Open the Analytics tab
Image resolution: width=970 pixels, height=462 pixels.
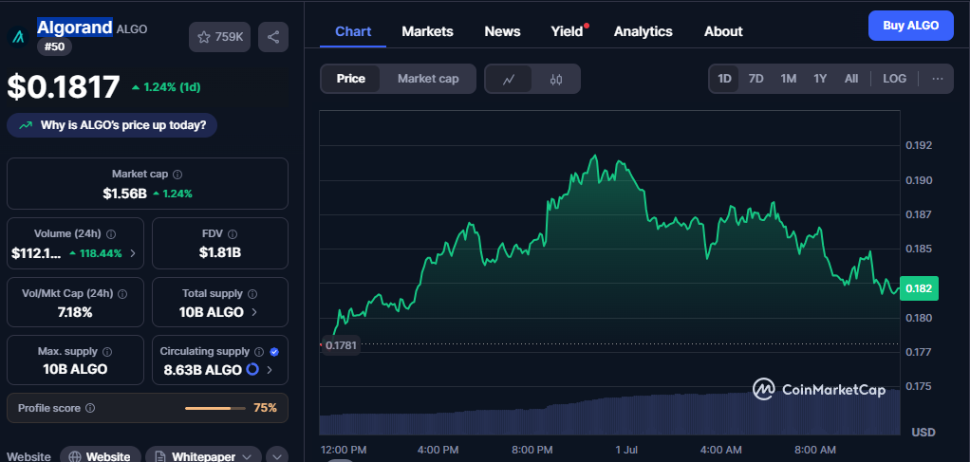click(644, 31)
